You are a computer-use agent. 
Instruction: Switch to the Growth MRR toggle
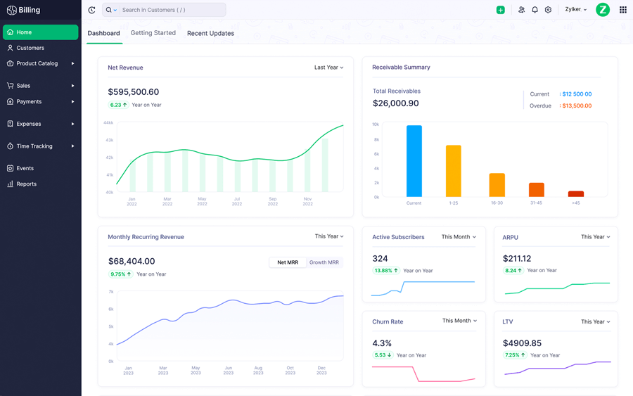(x=324, y=262)
